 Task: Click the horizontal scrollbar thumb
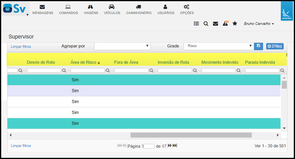191,135
